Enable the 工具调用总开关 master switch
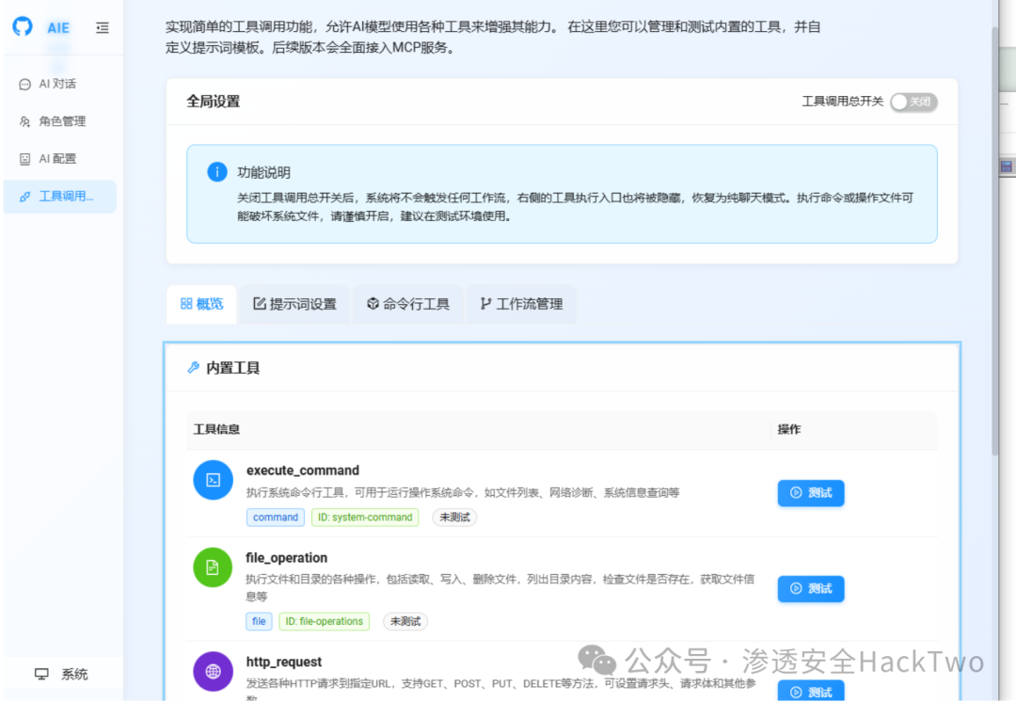The height and width of the screenshot is (702, 1016). (x=913, y=101)
